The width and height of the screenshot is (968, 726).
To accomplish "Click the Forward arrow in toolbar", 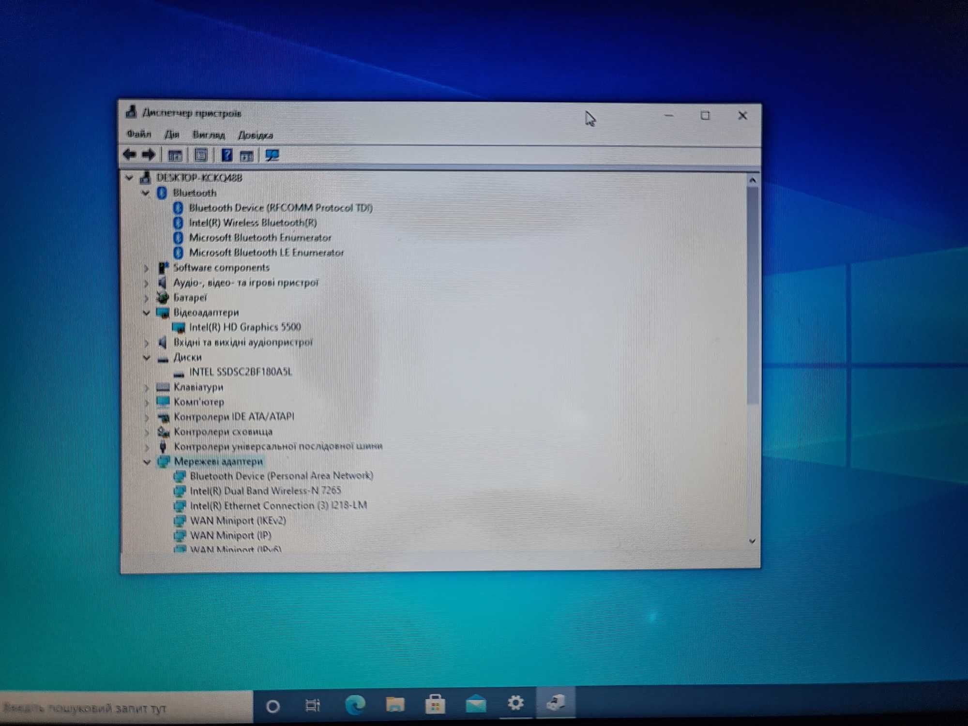I will click(x=148, y=155).
